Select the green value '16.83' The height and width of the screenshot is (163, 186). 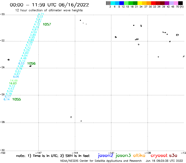coord(13,83)
